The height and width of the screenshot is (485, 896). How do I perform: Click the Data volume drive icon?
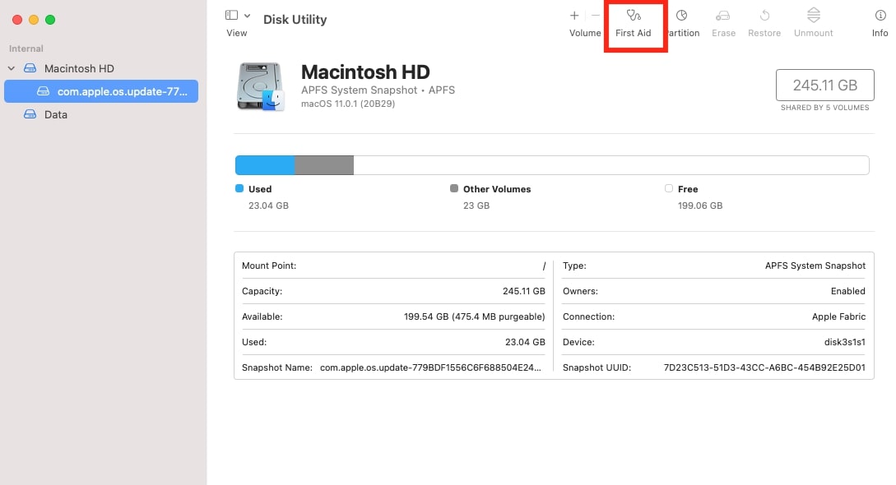point(30,115)
